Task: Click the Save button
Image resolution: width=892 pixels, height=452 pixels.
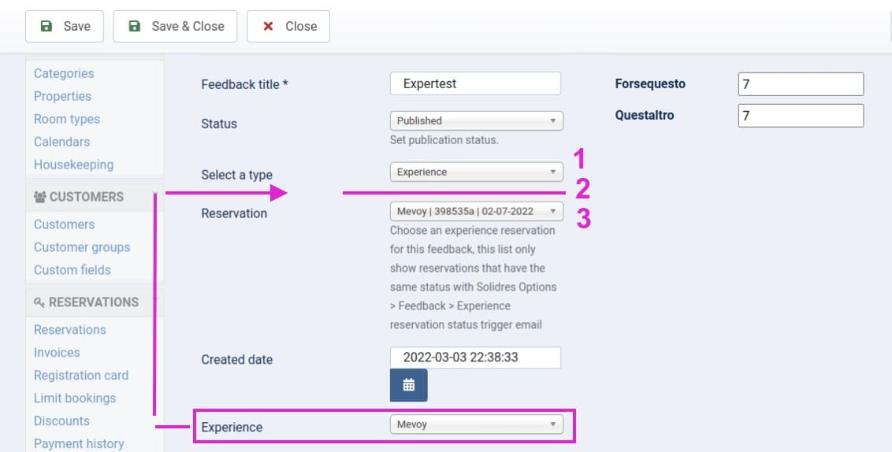Action: click(65, 26)
